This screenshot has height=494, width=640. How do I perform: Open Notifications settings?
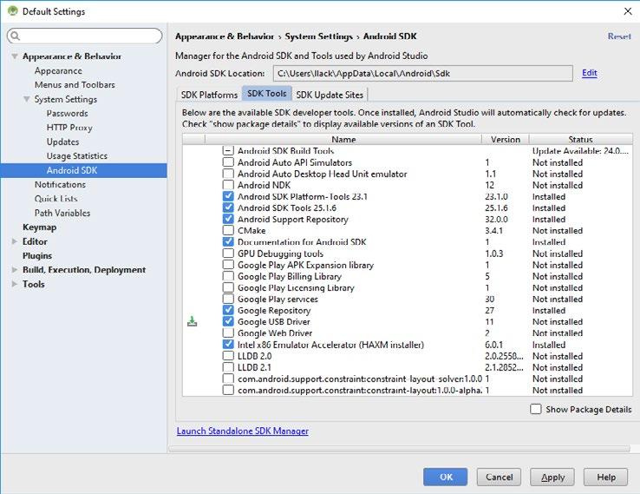(x=60, y=184)
